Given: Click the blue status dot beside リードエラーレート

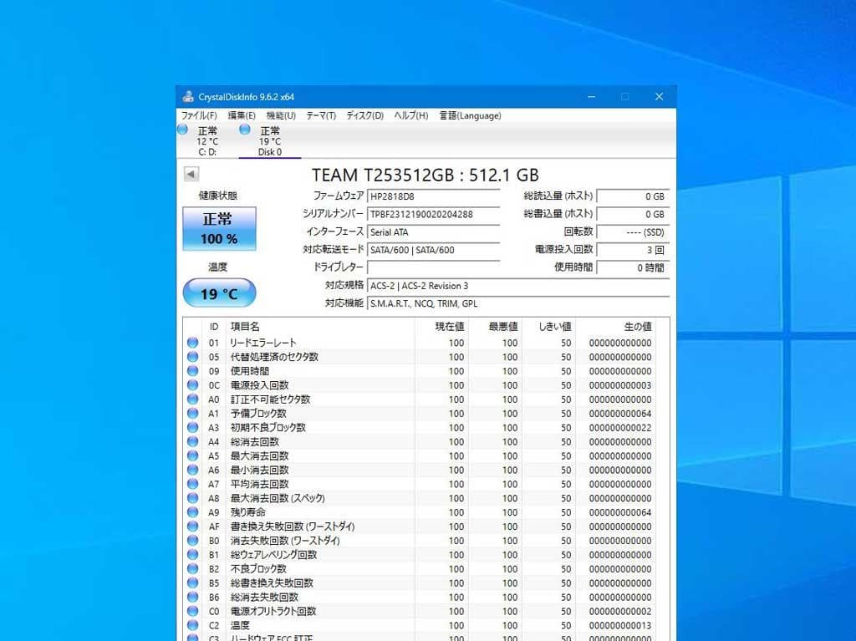Looking at the screenshot, I should (x=192, y=343).
